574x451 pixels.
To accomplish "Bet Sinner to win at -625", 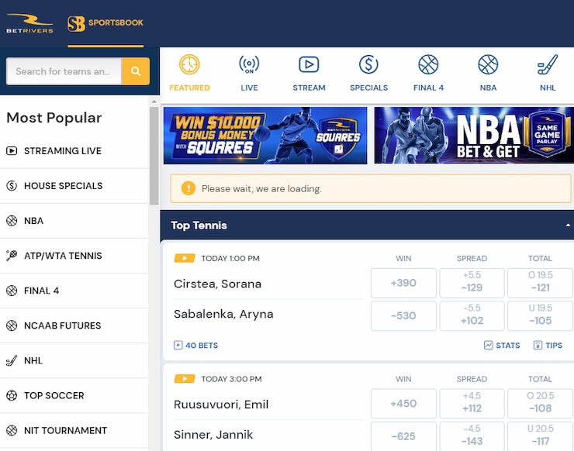I will point(403,436).
